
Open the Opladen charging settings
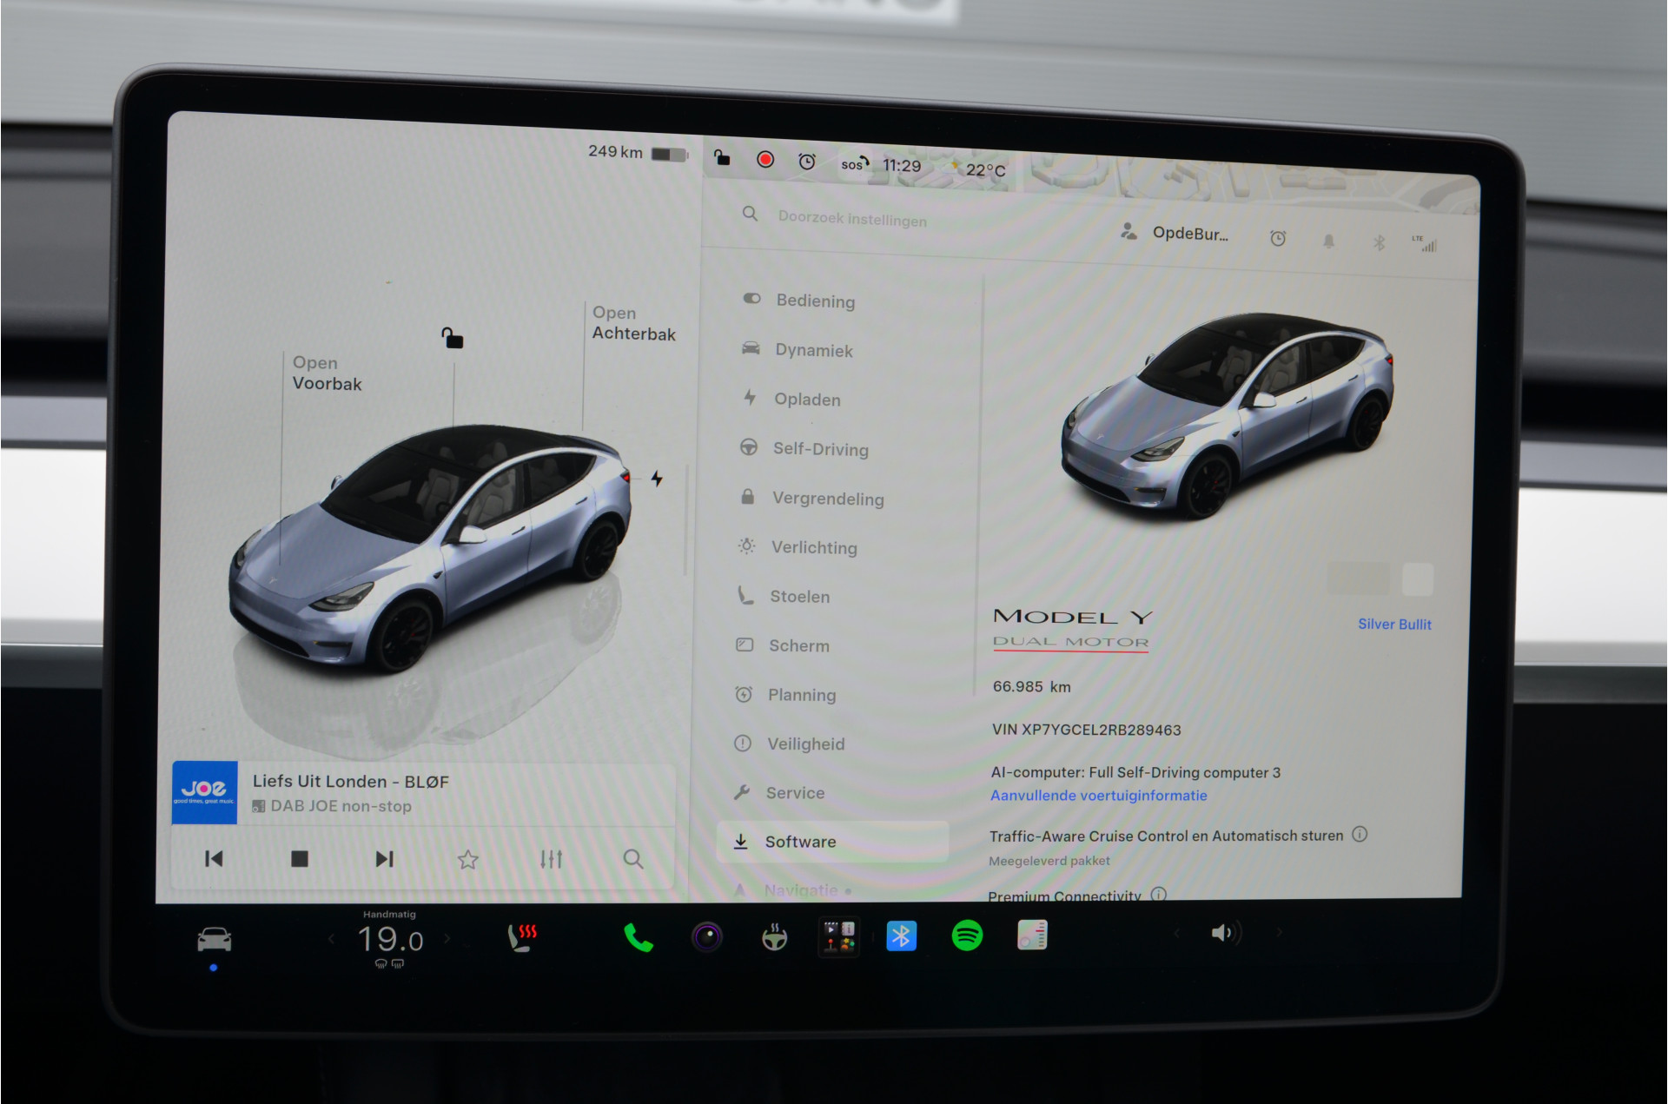(791, 399)
